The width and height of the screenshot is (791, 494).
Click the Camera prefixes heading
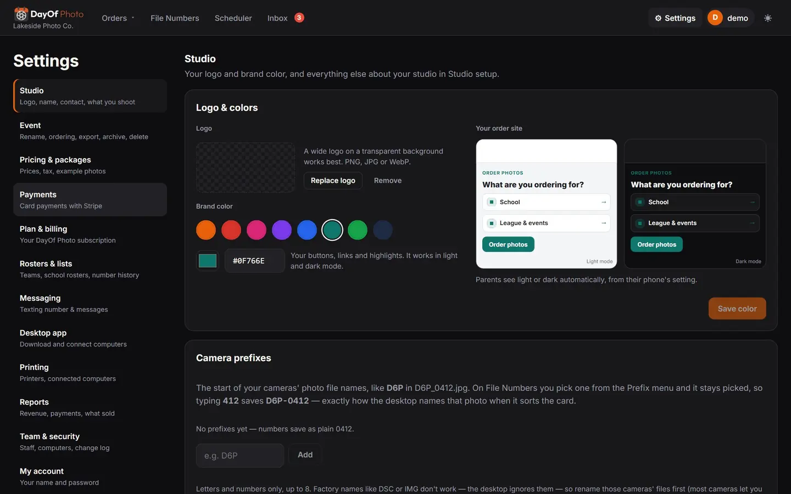point(233,358)
